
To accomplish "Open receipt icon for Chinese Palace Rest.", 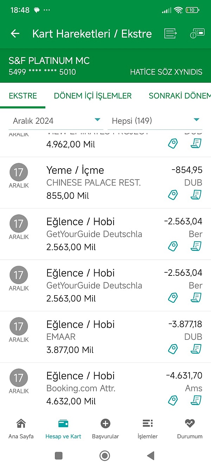I will pos(196,195).
